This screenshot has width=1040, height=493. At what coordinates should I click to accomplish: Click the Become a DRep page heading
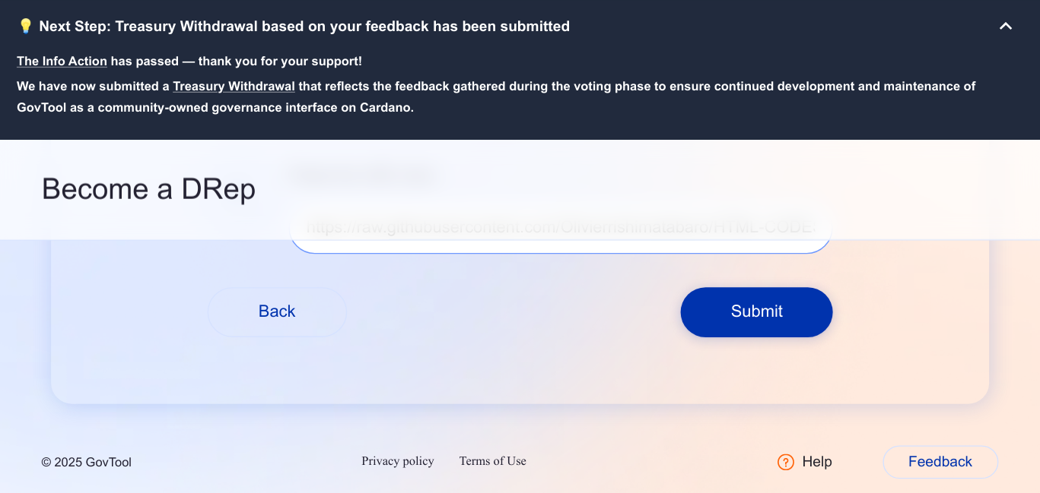(148, 189)
